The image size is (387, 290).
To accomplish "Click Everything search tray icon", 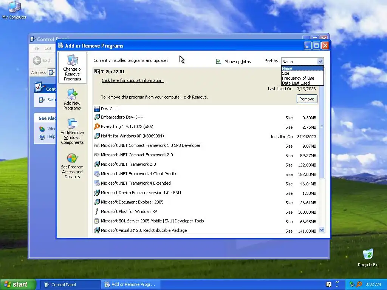I will click(359, 284).
